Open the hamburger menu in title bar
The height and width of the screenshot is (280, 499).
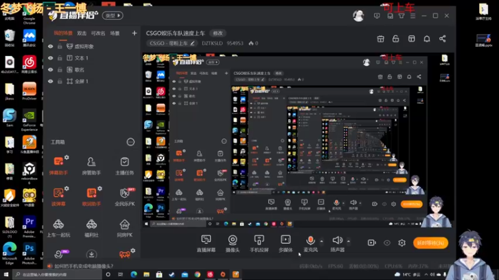point(413,16)
